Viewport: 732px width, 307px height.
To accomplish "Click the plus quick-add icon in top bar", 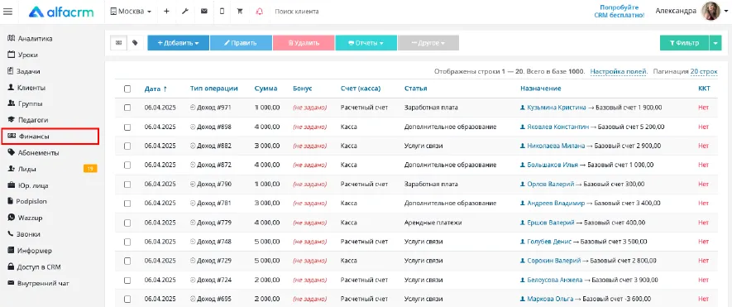I will tap(166, 12).
